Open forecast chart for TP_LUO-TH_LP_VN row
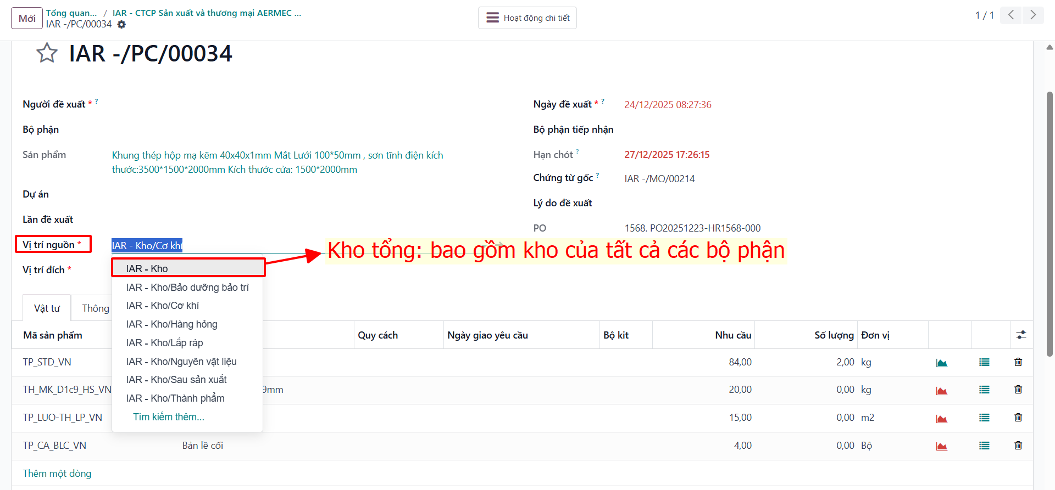The image size is (1055, 490). pos(942,418)
